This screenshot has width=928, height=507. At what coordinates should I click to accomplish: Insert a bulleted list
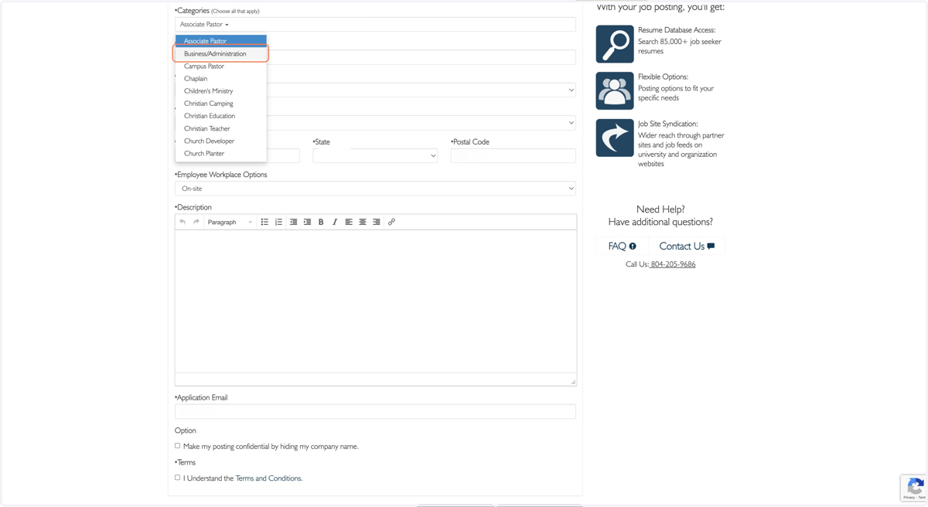pyautogui.click(x=264, y=222)
